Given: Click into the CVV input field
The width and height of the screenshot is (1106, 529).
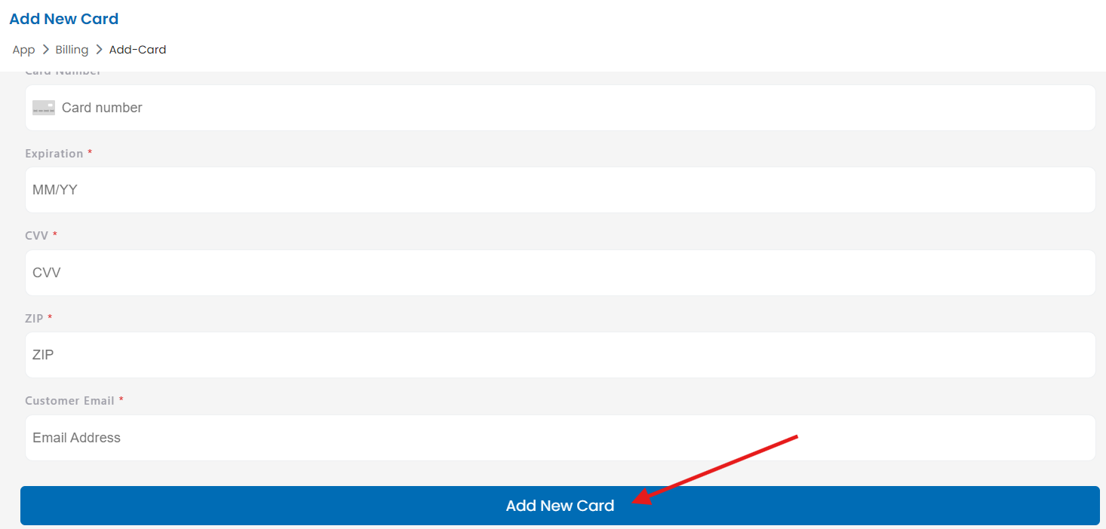Looking at the screenshot, I should pyautogui.click(x=560, y=273).
